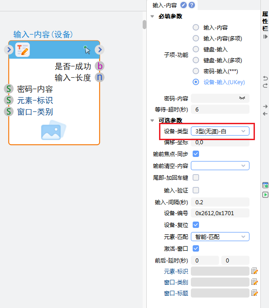The width and height of the screenshot is (269, 308).
Task: Click the 输入-内容 tab label
Action: 164,5
